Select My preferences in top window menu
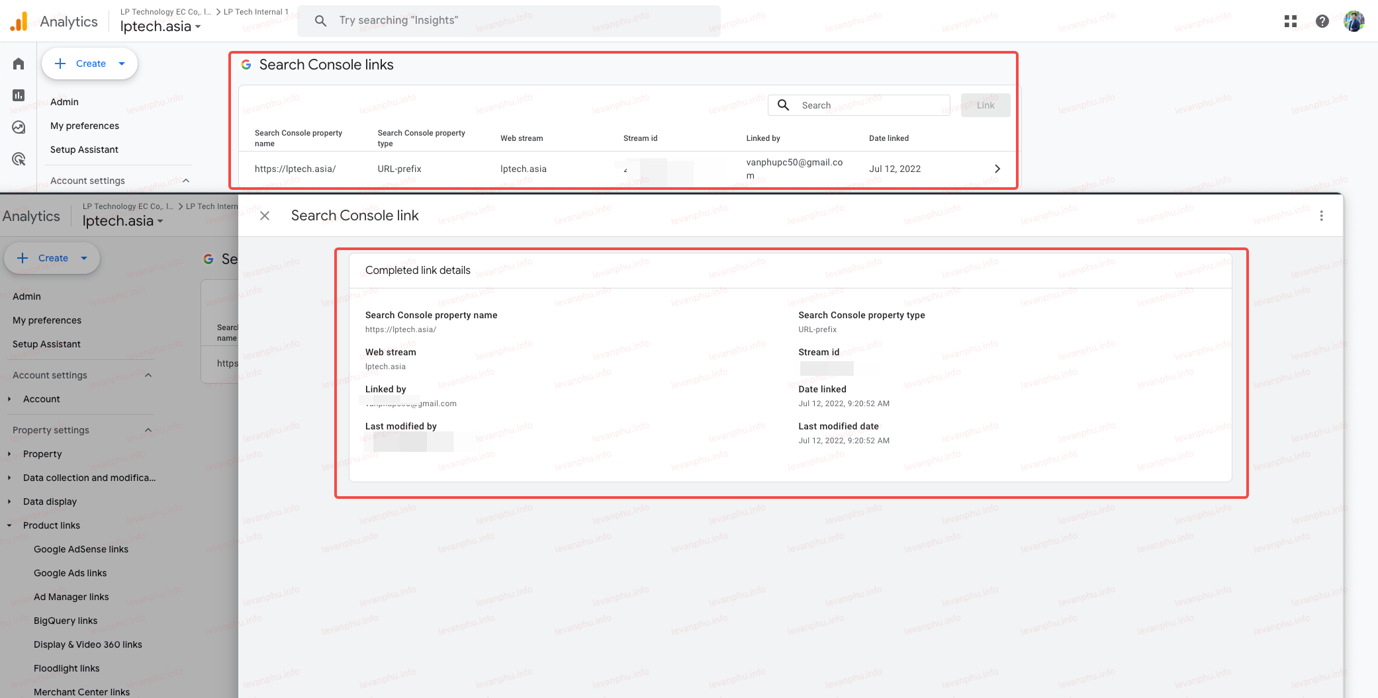Screen dimensions: 1378x698 85,126
